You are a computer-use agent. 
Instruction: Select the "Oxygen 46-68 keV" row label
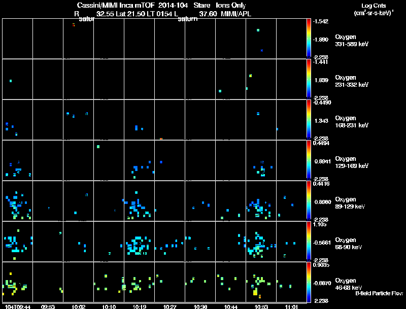coord(349,284)
